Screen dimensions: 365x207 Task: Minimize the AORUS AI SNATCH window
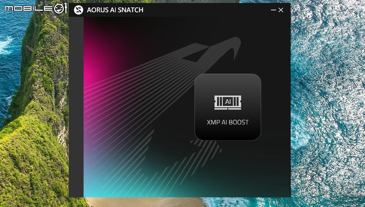[273, 10]
